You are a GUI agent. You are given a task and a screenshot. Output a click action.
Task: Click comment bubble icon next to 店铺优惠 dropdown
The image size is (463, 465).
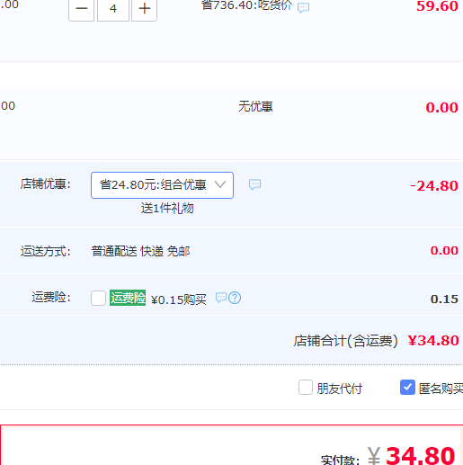(254, 184)
